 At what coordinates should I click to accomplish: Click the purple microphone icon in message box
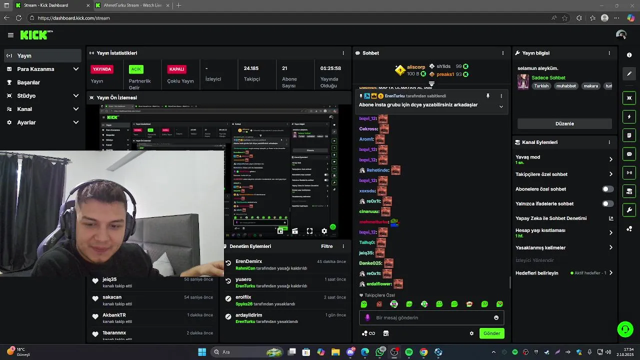(x=367, y=317)
